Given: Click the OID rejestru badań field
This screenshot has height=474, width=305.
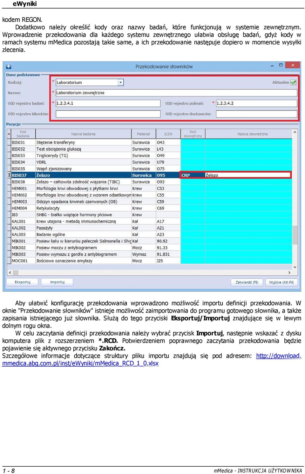Looking at the screenshot, I should pyautogui.click(x=108, y=103).
